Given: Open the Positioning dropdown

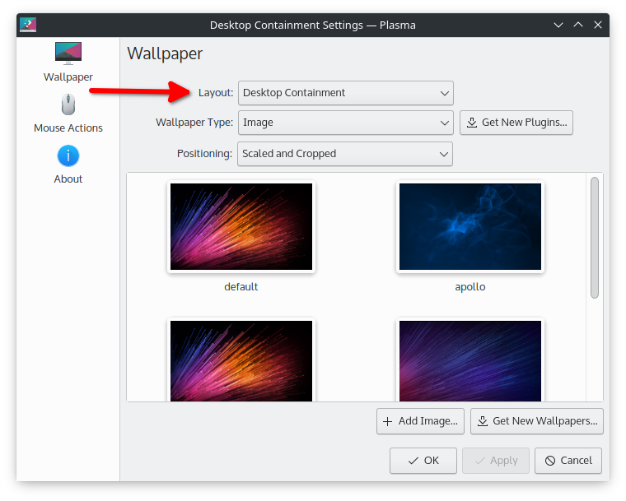Looking at the screenshot, I should (345, 154).
